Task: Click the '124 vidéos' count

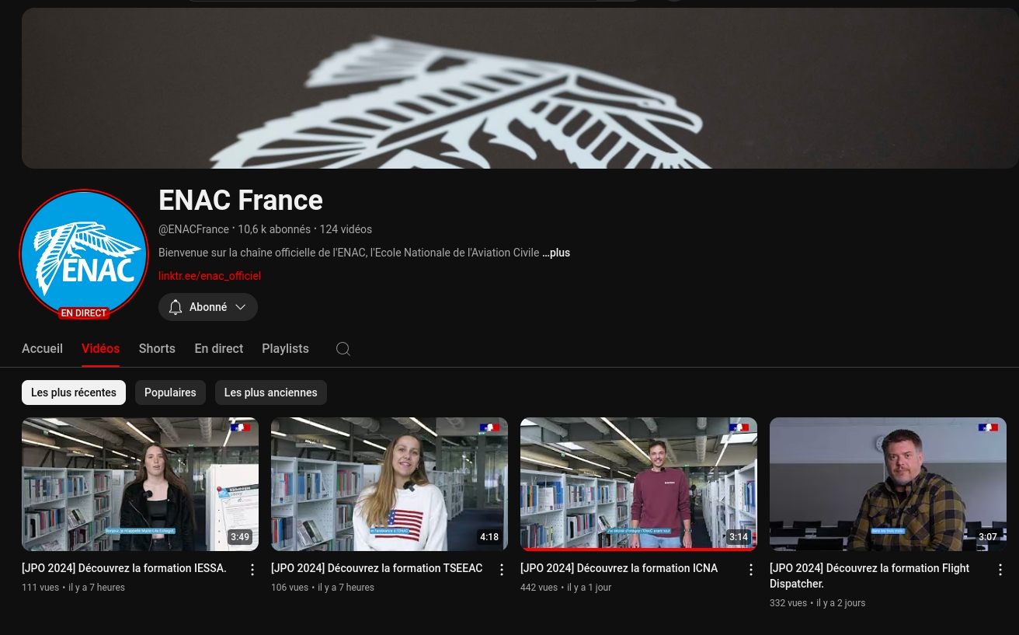Action: pyautogui.click(x=346, y=229)
